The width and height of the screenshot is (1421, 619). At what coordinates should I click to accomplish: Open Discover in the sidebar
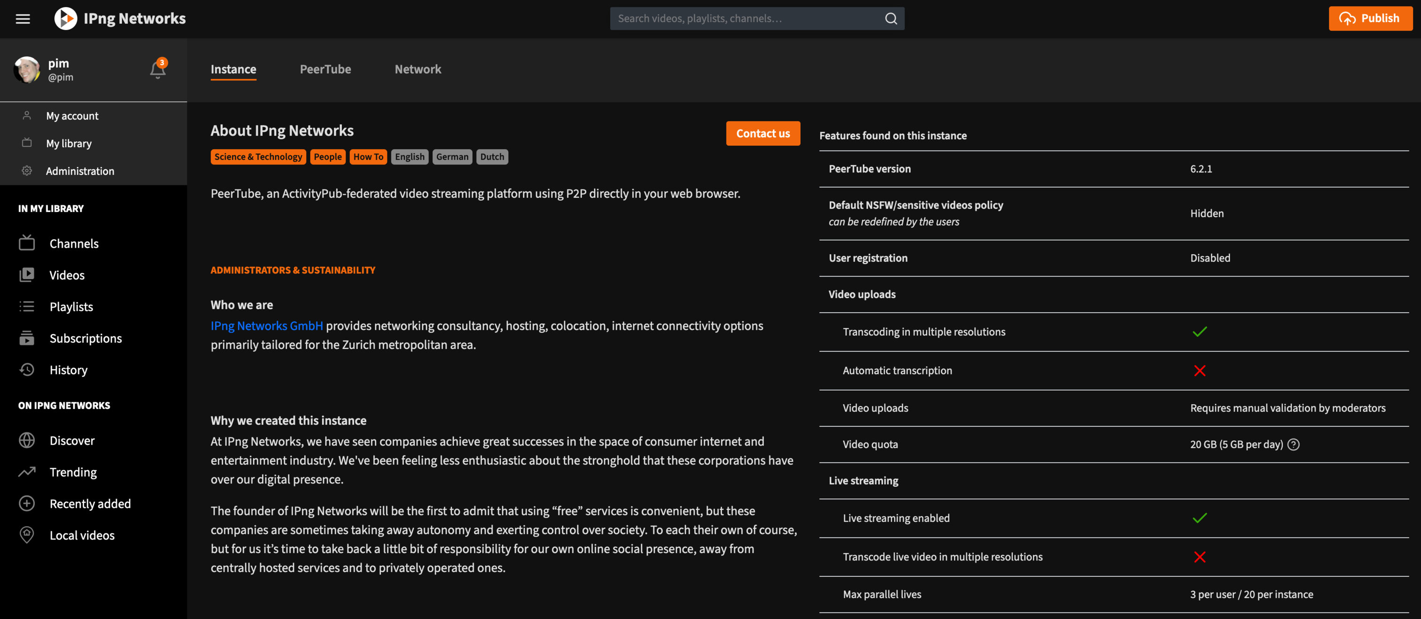click(72, 440)
